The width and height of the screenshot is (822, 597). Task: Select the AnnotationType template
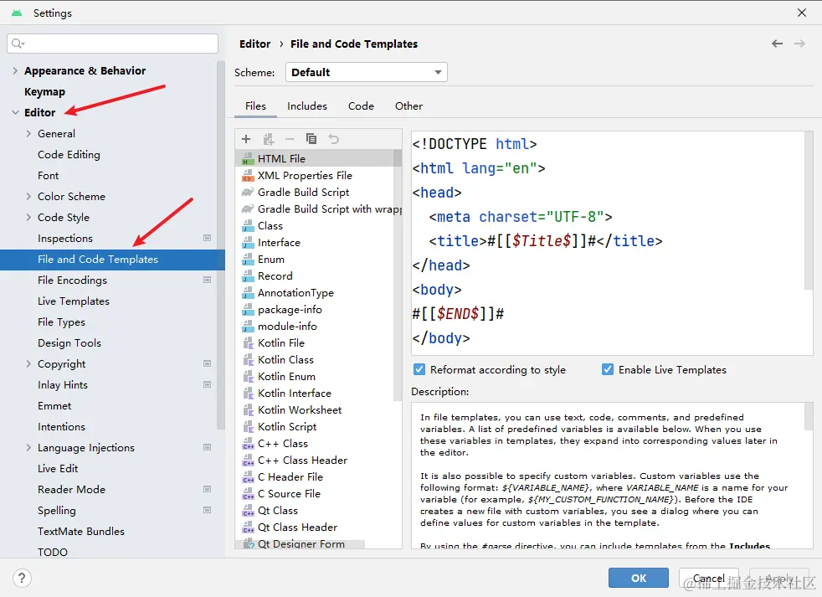coord(295,293)
